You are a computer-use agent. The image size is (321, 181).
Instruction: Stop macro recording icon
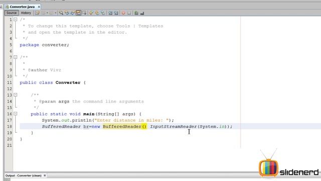tap(129, 13)
